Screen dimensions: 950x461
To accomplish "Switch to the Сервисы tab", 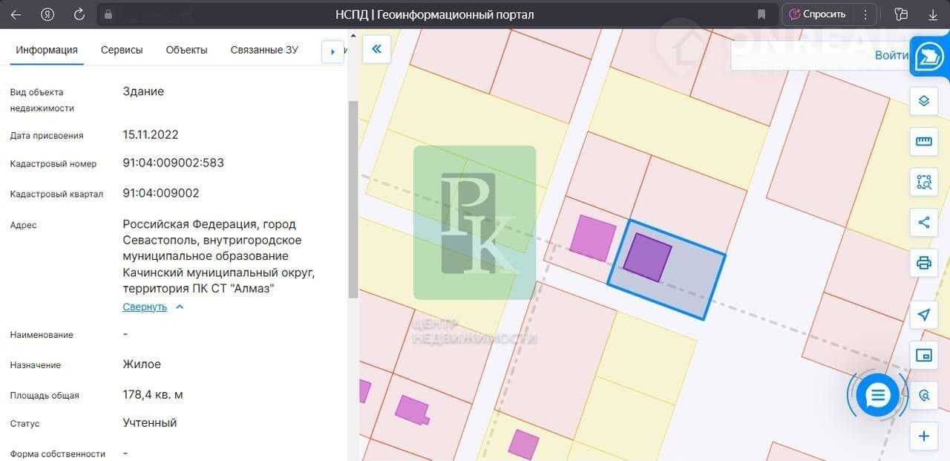I will click(x=122, y=50).
